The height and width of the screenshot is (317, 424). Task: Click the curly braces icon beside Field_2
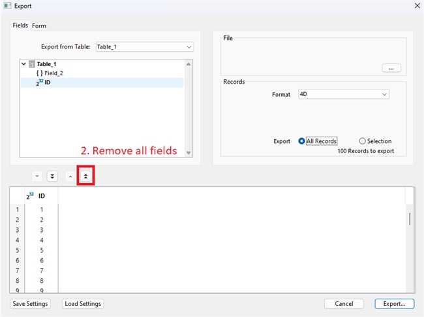point(39,73)
